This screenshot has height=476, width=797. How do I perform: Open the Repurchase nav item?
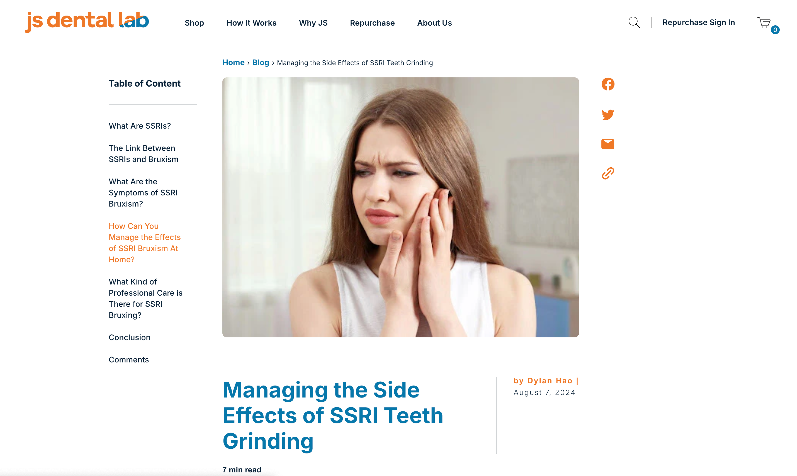click(x=372, y=23)
